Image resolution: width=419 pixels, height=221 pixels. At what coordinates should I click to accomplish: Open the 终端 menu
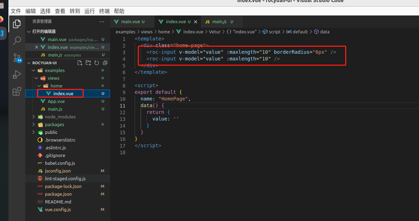tap(104, 11)
